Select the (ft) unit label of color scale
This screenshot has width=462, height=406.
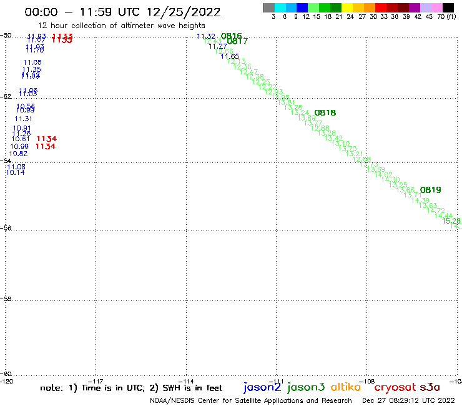[x=451, y=16]
